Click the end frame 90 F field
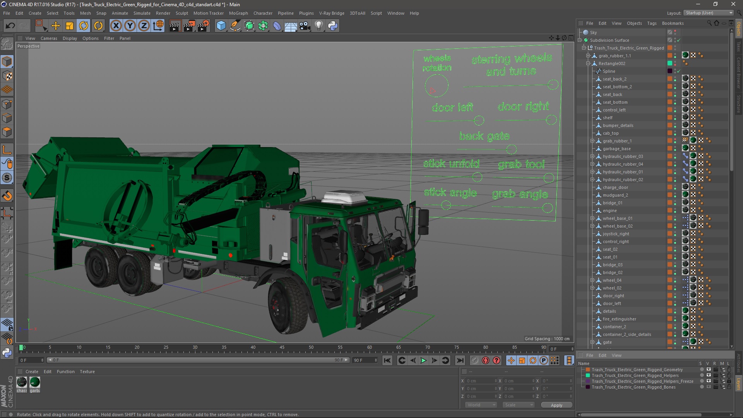This screenshot has height=418, width=743. 365,360
